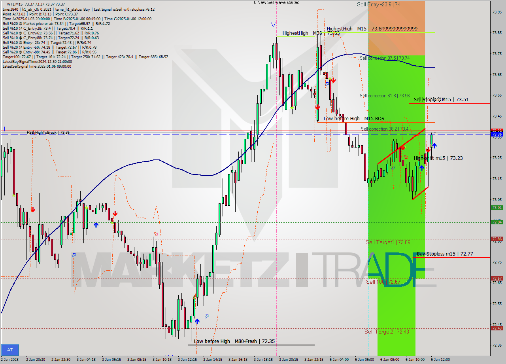
Task: Click the LatestSellSignalTime text line
Action: [37, 66]
